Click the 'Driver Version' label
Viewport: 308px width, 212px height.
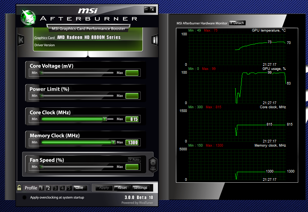[x=45, y=45]
